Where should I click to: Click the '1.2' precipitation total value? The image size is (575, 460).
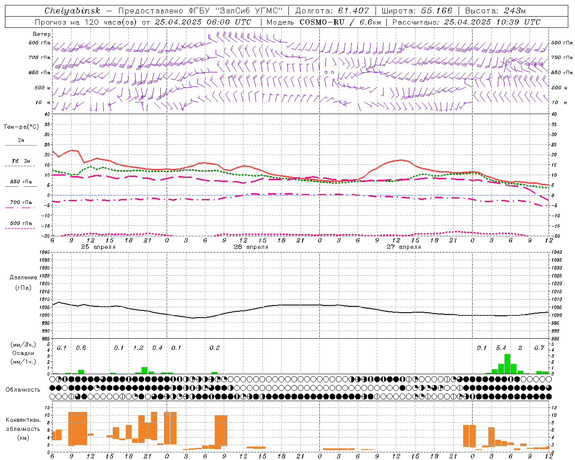(x=138, y=348)
